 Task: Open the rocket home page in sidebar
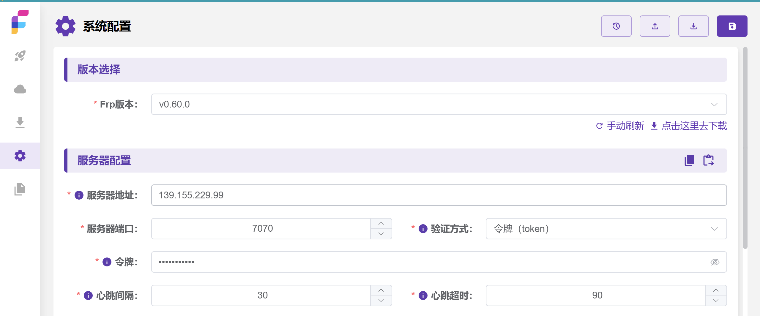tap(20, 56)
